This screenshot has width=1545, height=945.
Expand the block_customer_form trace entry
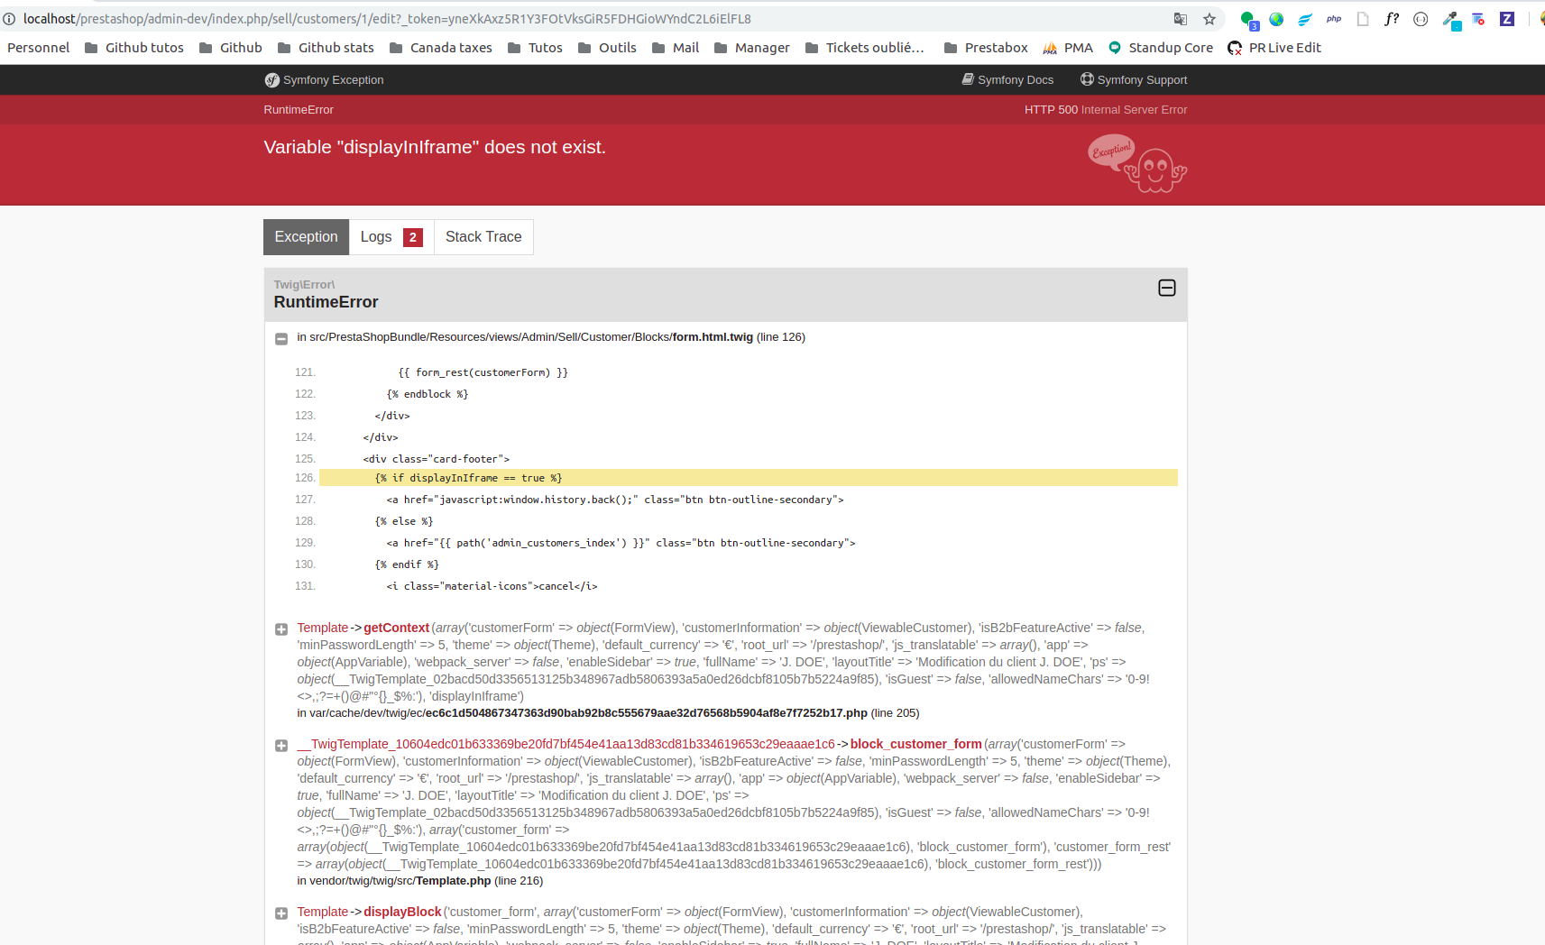(281, 746)
